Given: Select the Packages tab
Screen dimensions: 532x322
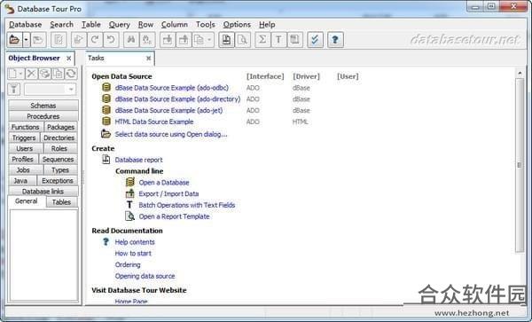Looking at the screenshot, I should [60, 127].
